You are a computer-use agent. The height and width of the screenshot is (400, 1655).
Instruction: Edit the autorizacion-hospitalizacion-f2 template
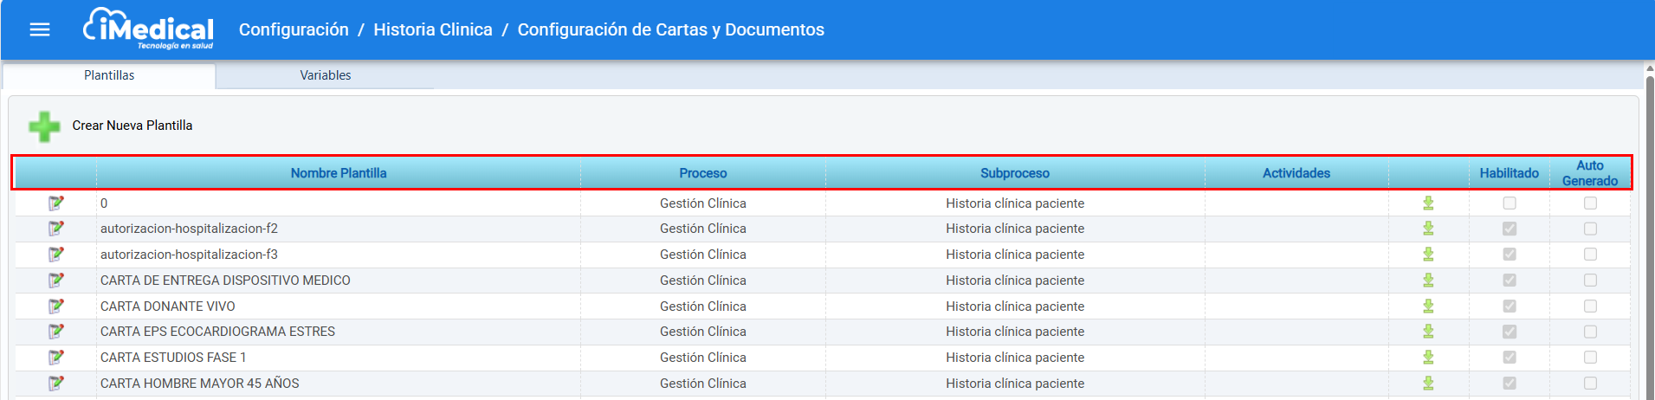pyautogui.click(x=56, y=229)
